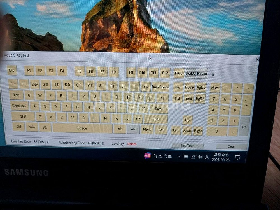
Task: Click the Space bar tile
Action: click(82, 128)
